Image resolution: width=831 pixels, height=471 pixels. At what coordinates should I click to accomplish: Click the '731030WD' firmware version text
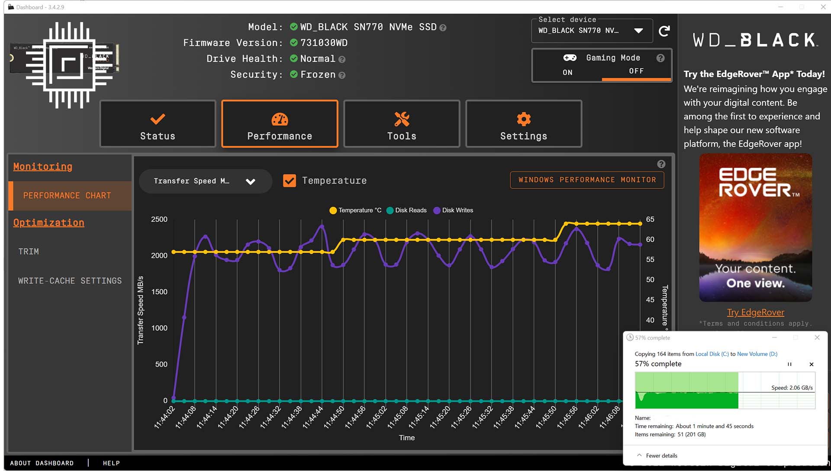(324, 43)
